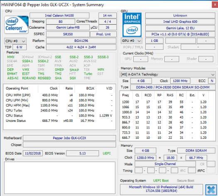Click the Intel UHD Graphics 600 field
218x196 pixels.
tap(180, 22)
